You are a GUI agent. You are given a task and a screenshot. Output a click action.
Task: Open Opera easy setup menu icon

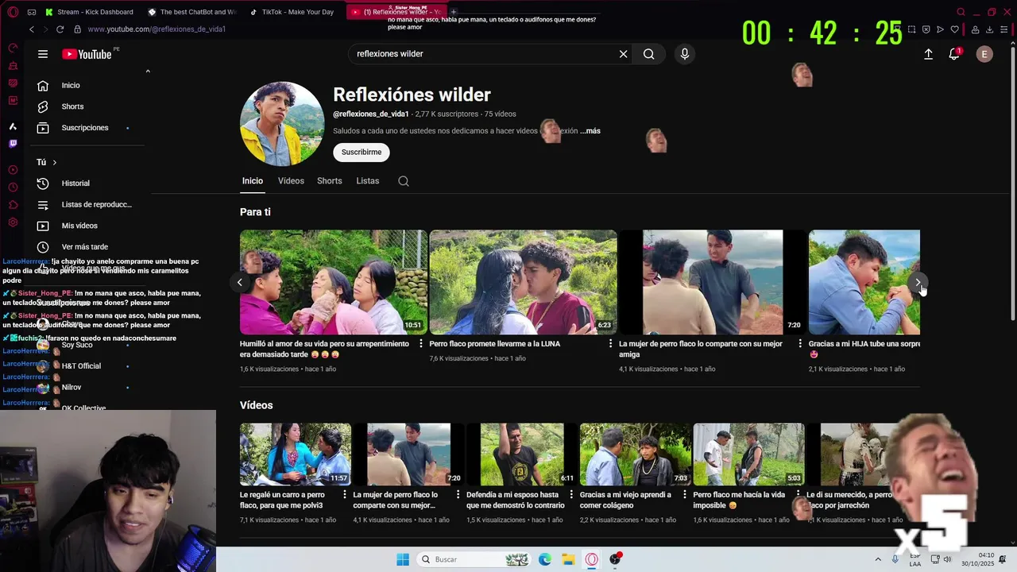click(x=1003, y=29)
